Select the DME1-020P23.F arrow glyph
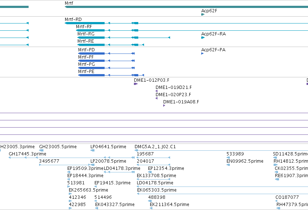Image resolution: width=308 pixels, height=210 pixels. [x=157, y=98]
